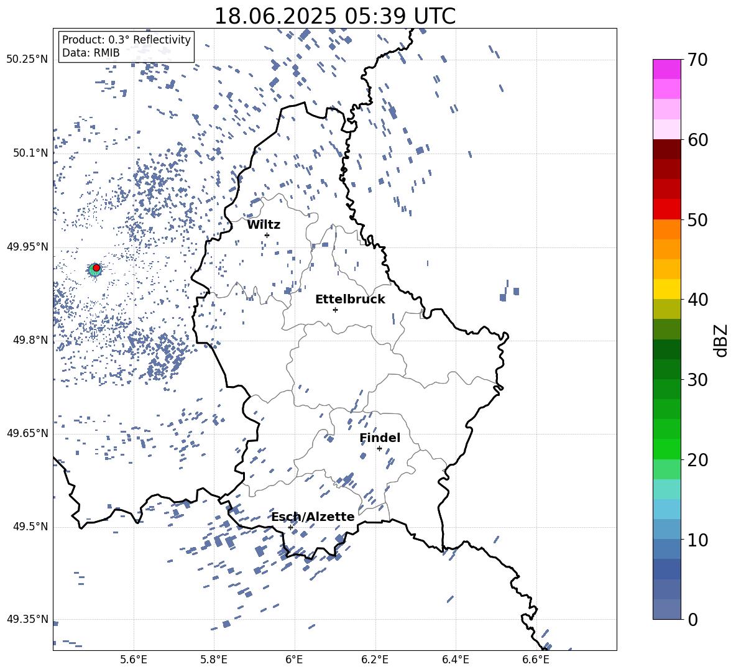The height and width of the screenshot is (672, 736).
Task: Click the Findel city label
Action: 380,438
